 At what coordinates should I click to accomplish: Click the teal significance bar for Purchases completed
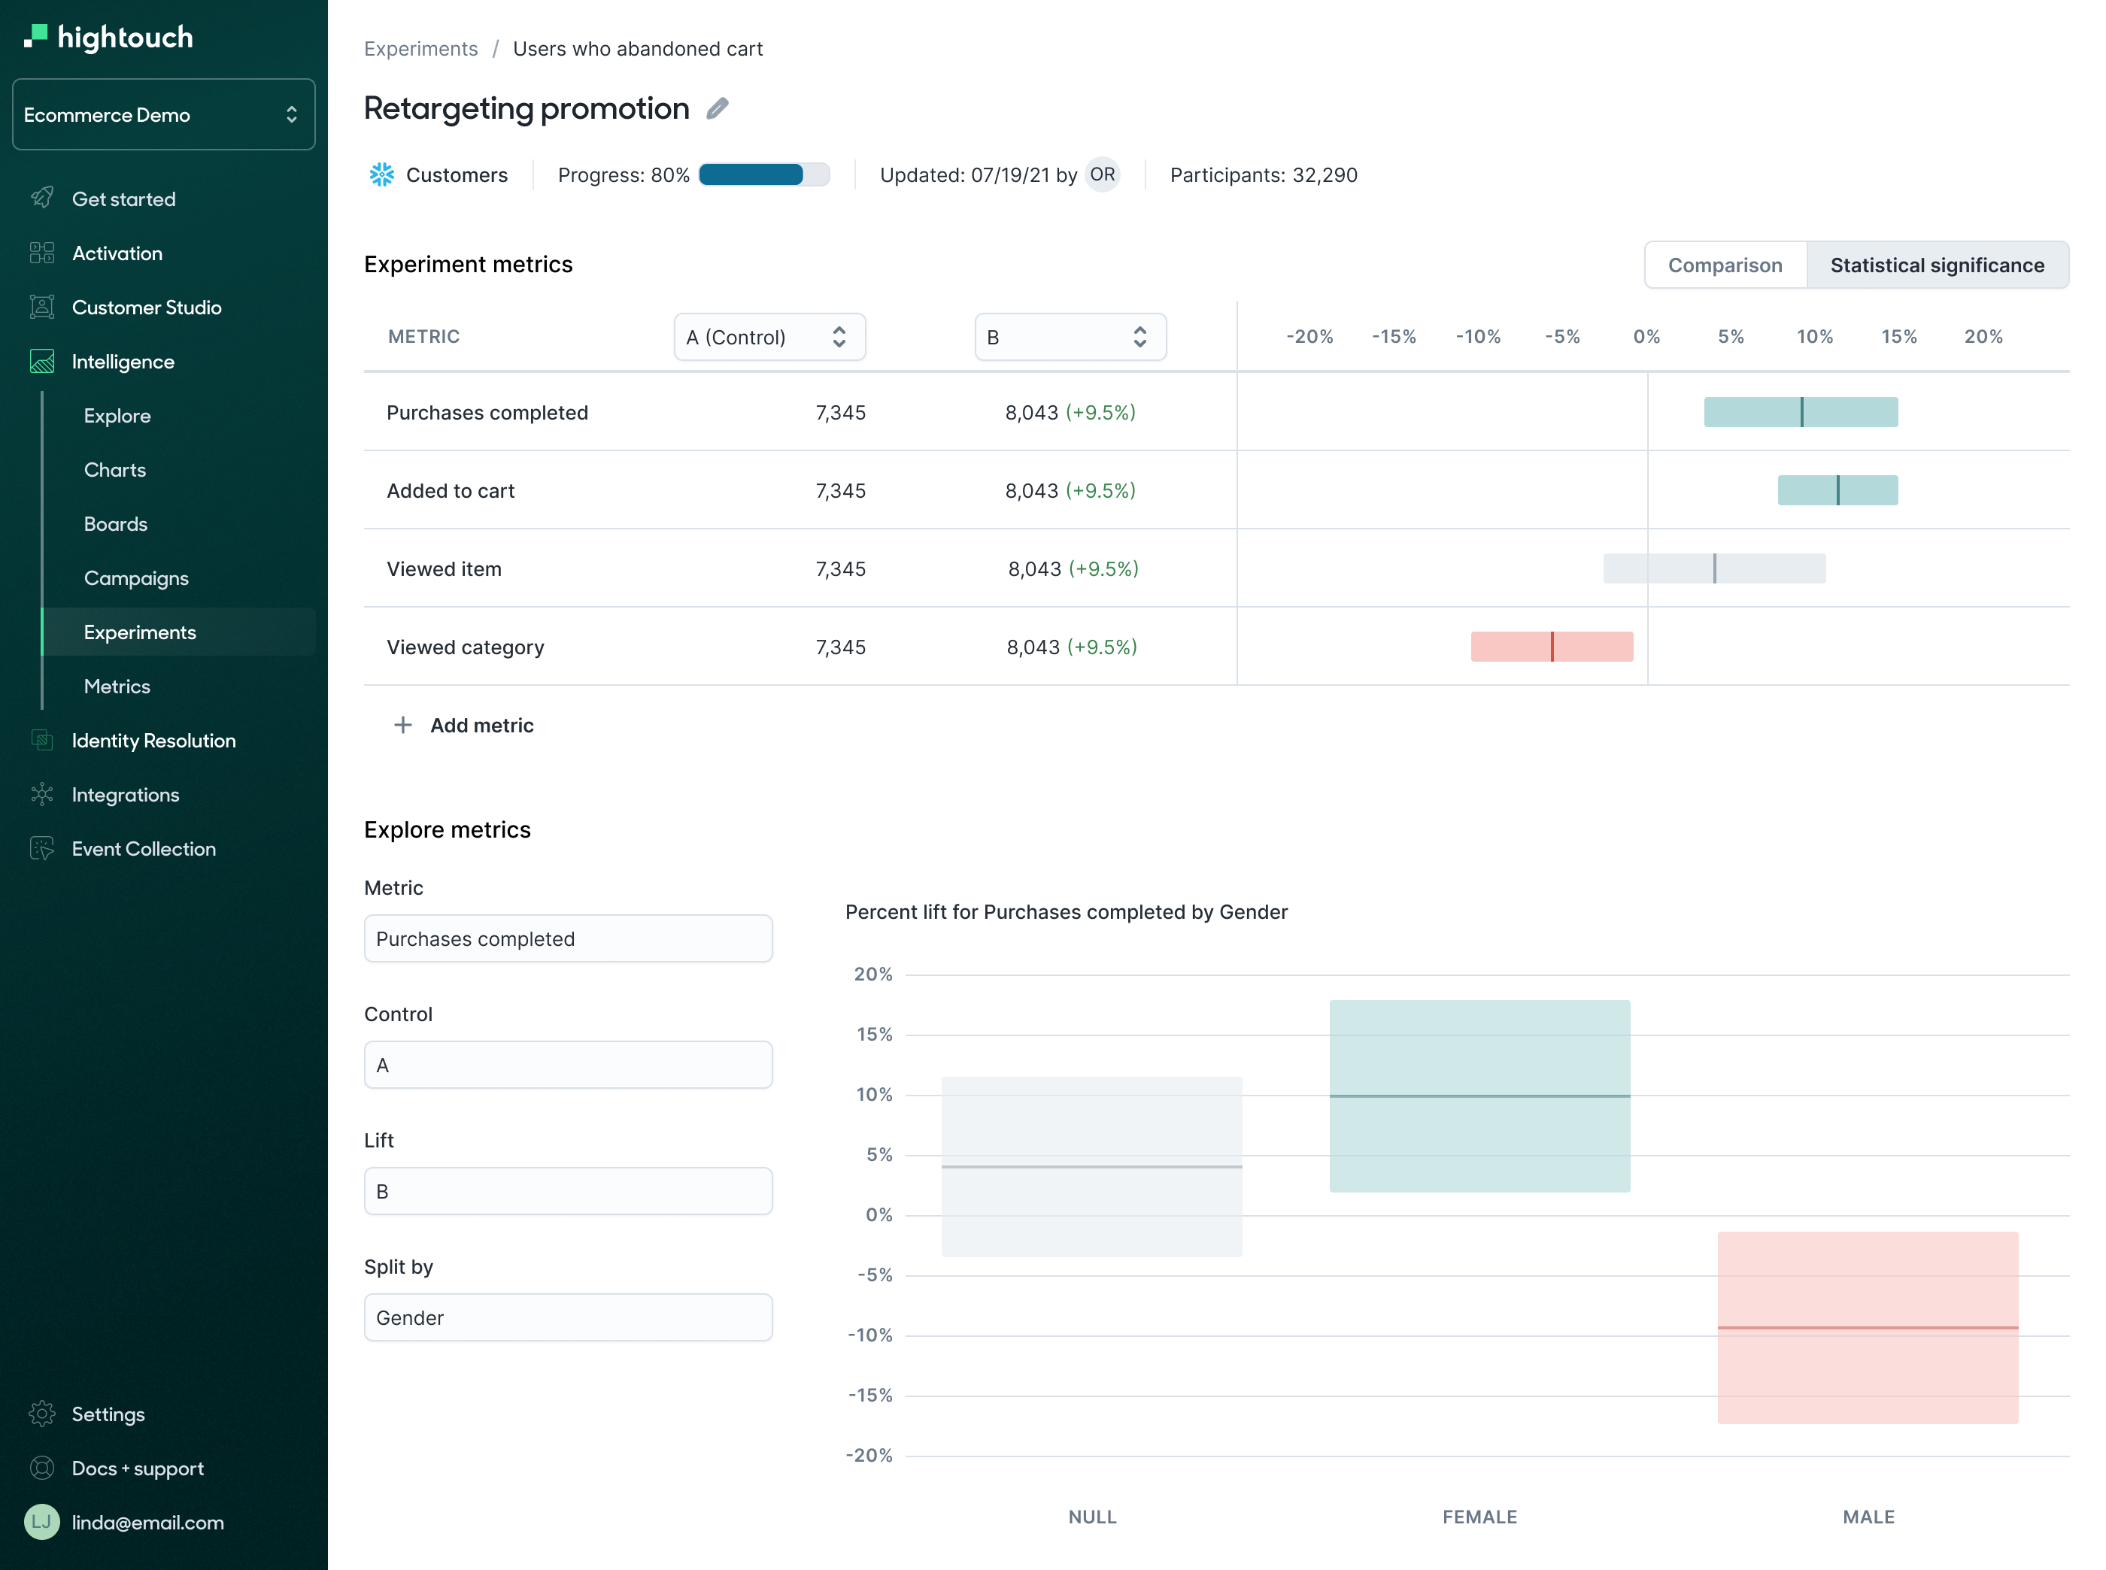pyautogui.click(x=1800, y=413)
